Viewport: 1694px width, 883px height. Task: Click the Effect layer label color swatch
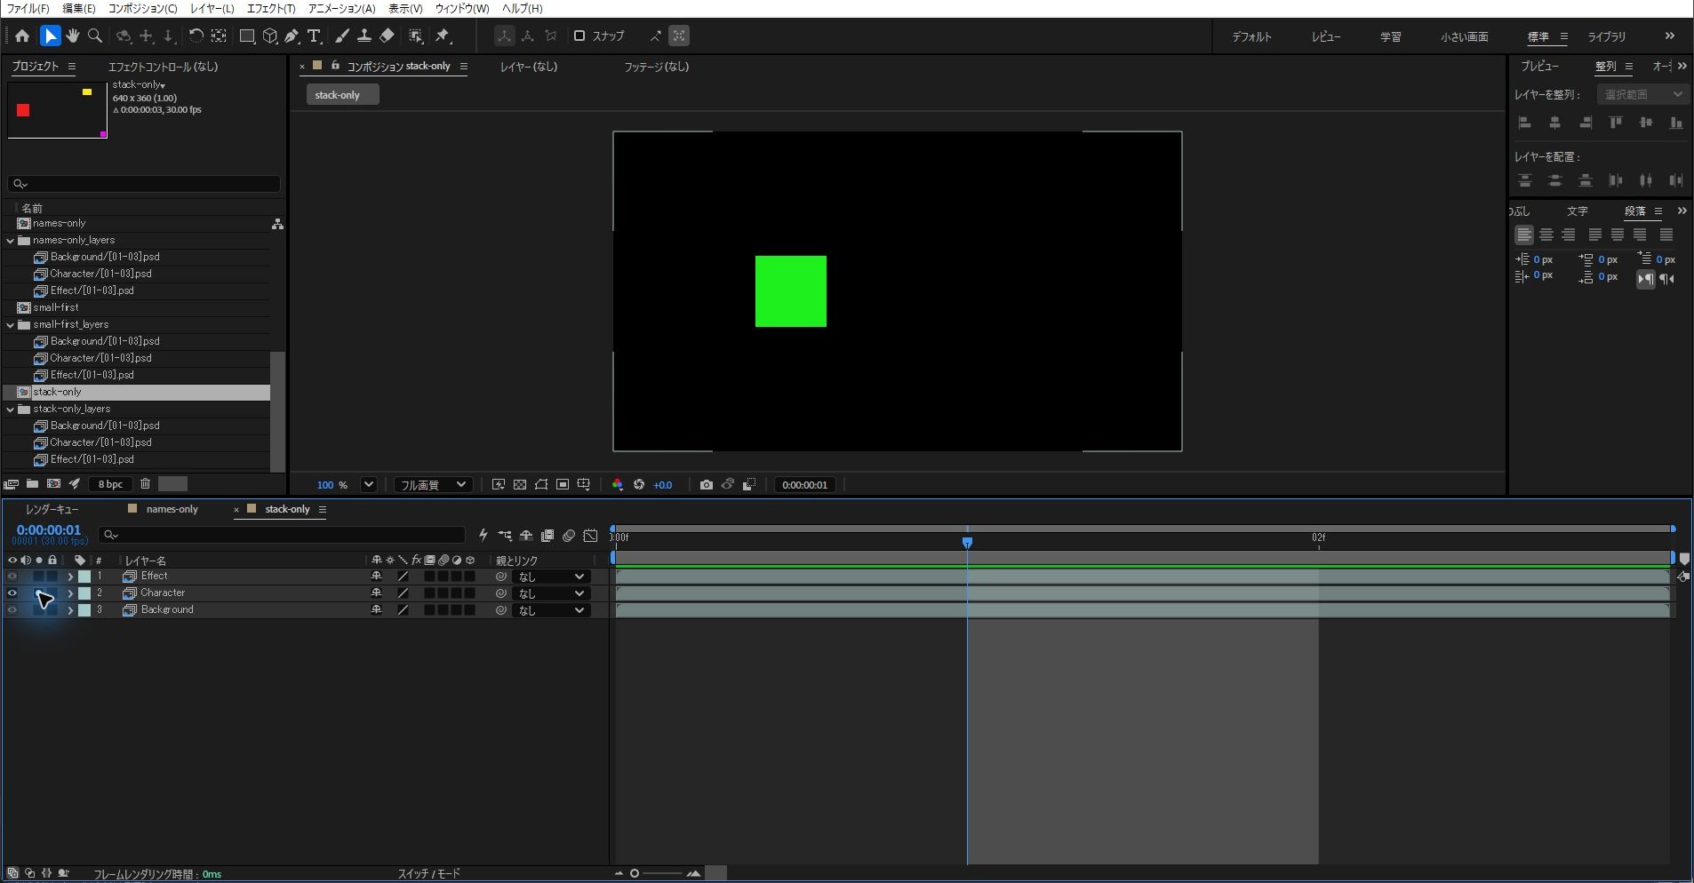coord(84,577)
